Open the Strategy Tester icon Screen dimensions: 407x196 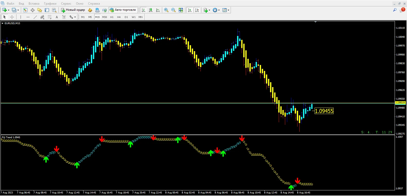click(x=54, y=10)
